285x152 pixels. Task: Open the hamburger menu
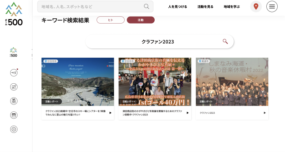tap(272, 7)
